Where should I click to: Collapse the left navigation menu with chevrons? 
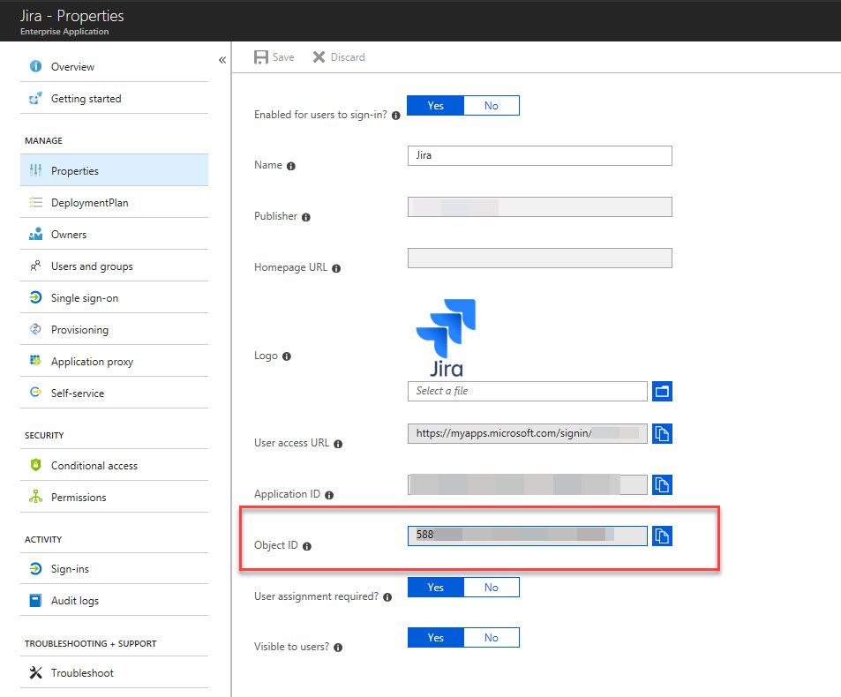(222, 60)
